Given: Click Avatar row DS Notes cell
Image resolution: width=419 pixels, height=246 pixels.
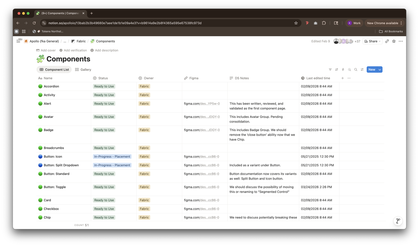Looking at the screenshot, I should [263, 119].
